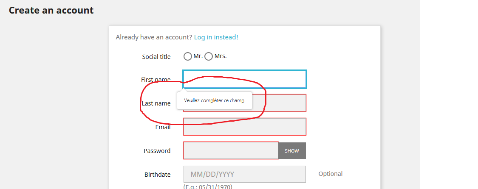The image size is (478, 189).
Task: Click the "Password" field label
Action: pyautogui.click(x=157, y=151)
